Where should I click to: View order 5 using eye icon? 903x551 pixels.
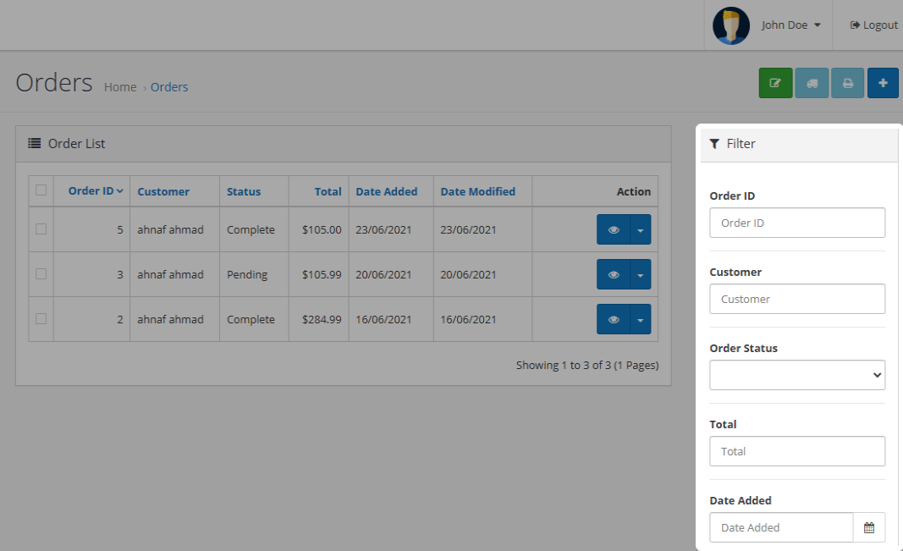pos(614,229)
